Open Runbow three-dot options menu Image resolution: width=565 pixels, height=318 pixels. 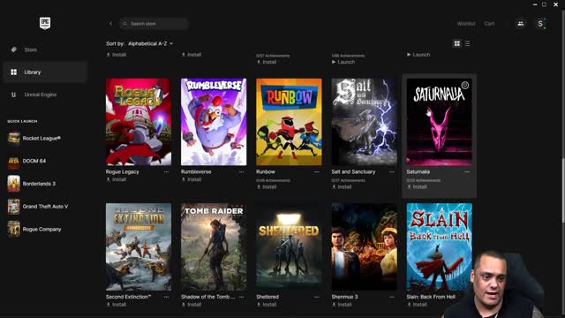click(x=317, y=172)
